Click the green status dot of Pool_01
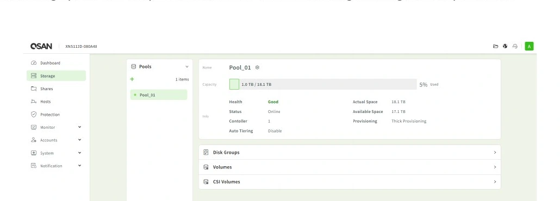 pos(135,95)
